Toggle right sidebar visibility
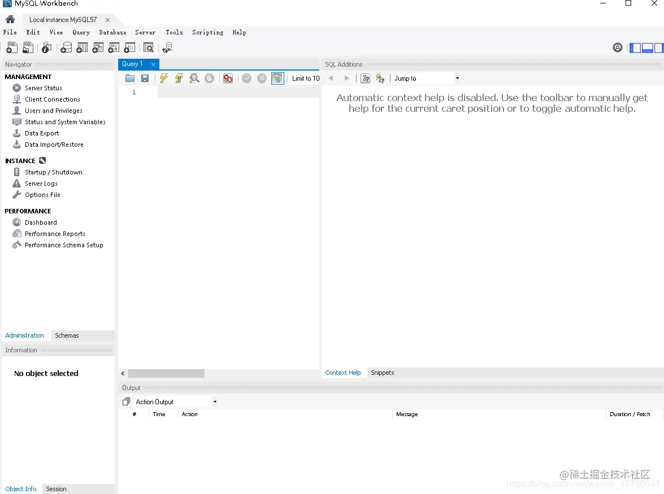The width and height of the screenshot is (664, 494). click(x=659, y=48)
